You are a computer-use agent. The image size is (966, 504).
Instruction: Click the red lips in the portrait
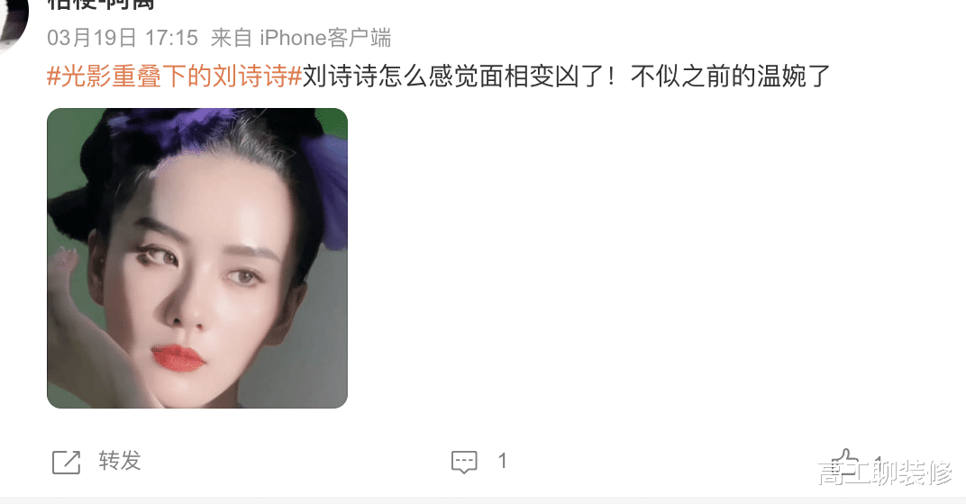(178, 357)
